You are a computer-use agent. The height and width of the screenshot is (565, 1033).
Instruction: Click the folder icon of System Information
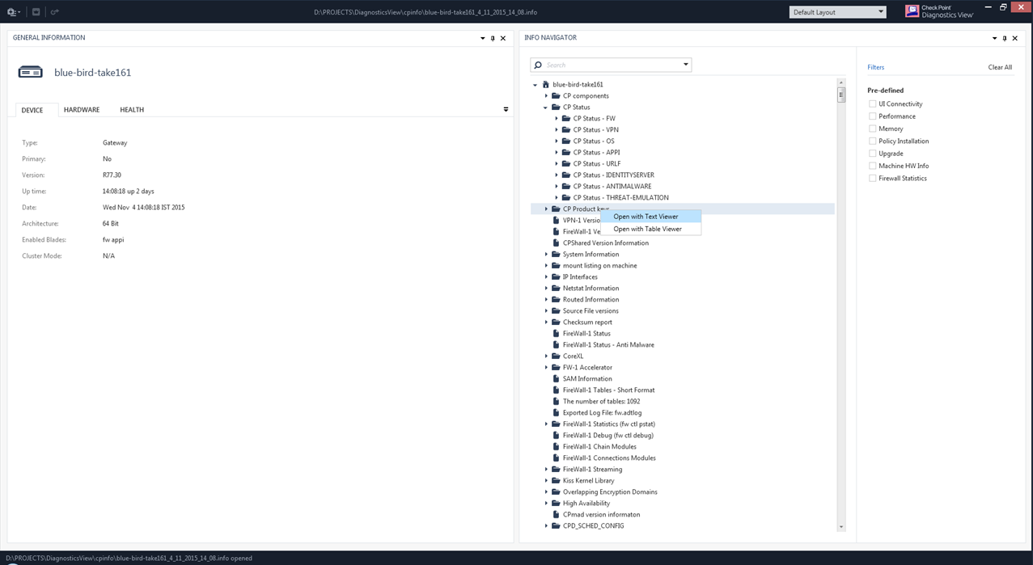[556, 254]
